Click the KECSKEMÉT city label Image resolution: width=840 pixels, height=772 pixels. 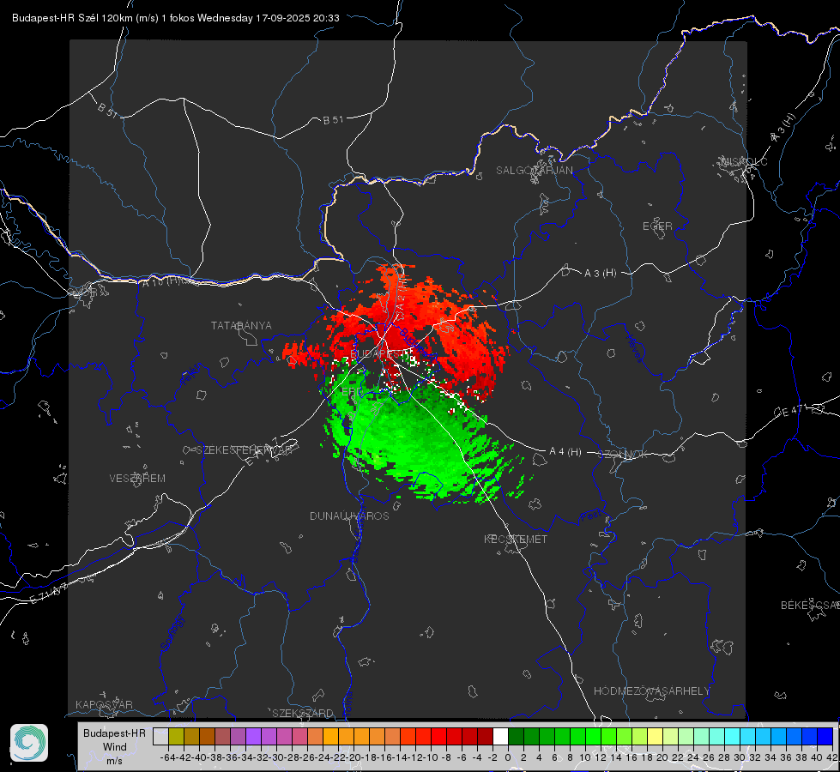[516, 540]
